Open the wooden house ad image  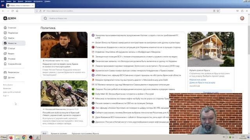click(x=211, y=49)
